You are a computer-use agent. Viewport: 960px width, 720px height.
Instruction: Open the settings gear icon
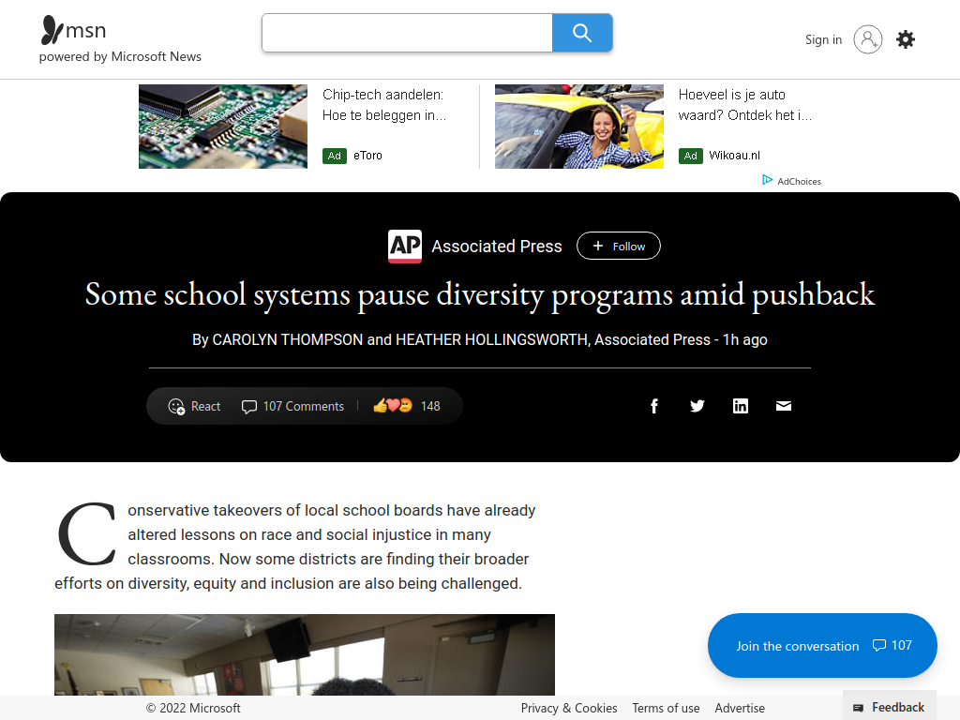click(906, 39)
